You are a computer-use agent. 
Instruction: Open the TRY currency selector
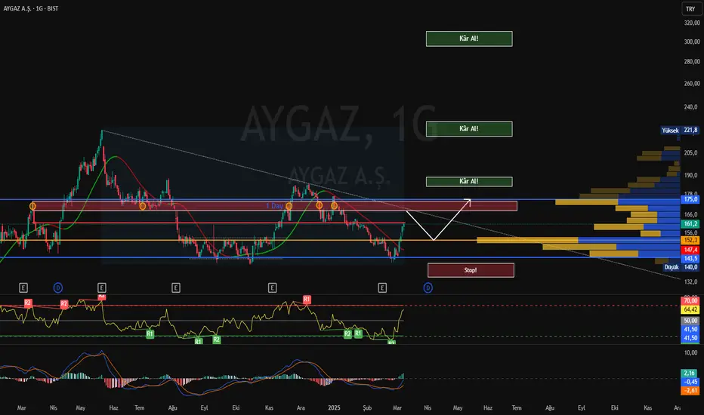click(690, 9)
